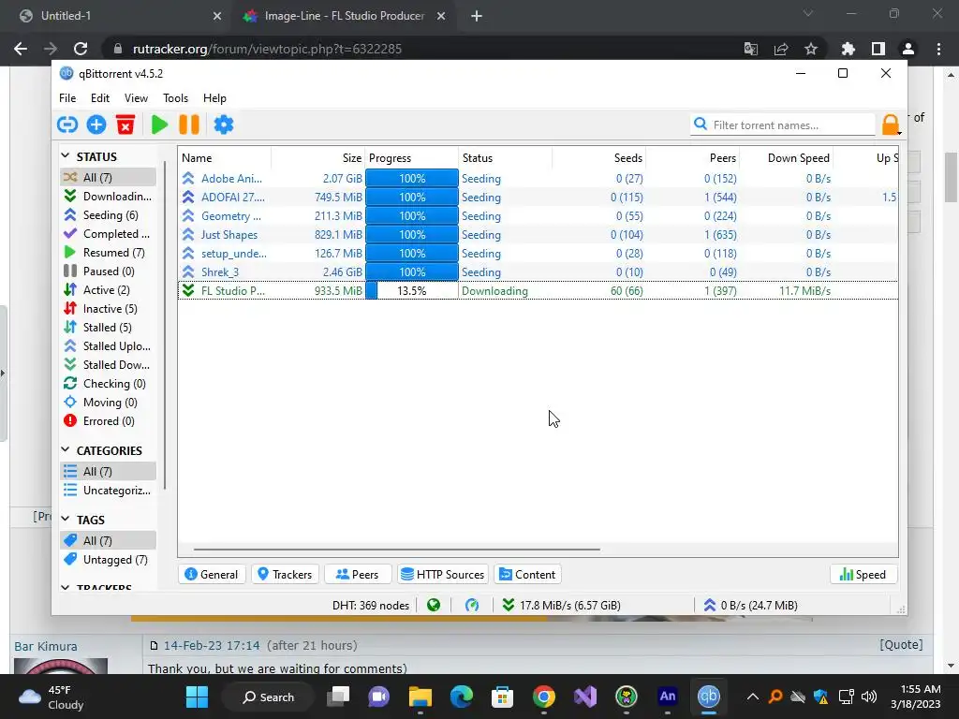
Task: Select the Resumed (7) status filter
Action: click(109, 253)
